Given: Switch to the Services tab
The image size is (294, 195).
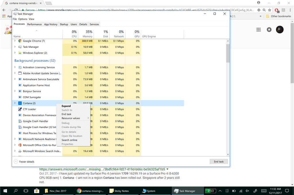Looking at the screenshot, I should click(94, 24).
